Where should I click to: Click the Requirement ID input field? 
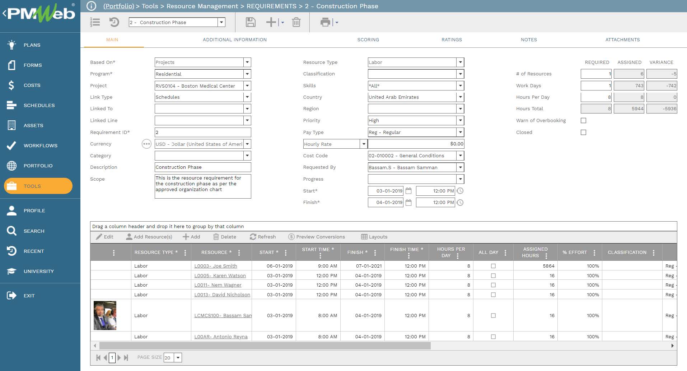[203, 133]
